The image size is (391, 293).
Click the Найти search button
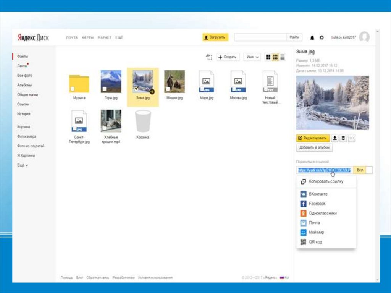tap(294, 37)
